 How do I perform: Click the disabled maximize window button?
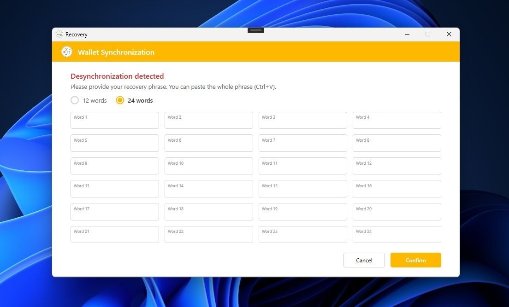(x=428, y=34)
